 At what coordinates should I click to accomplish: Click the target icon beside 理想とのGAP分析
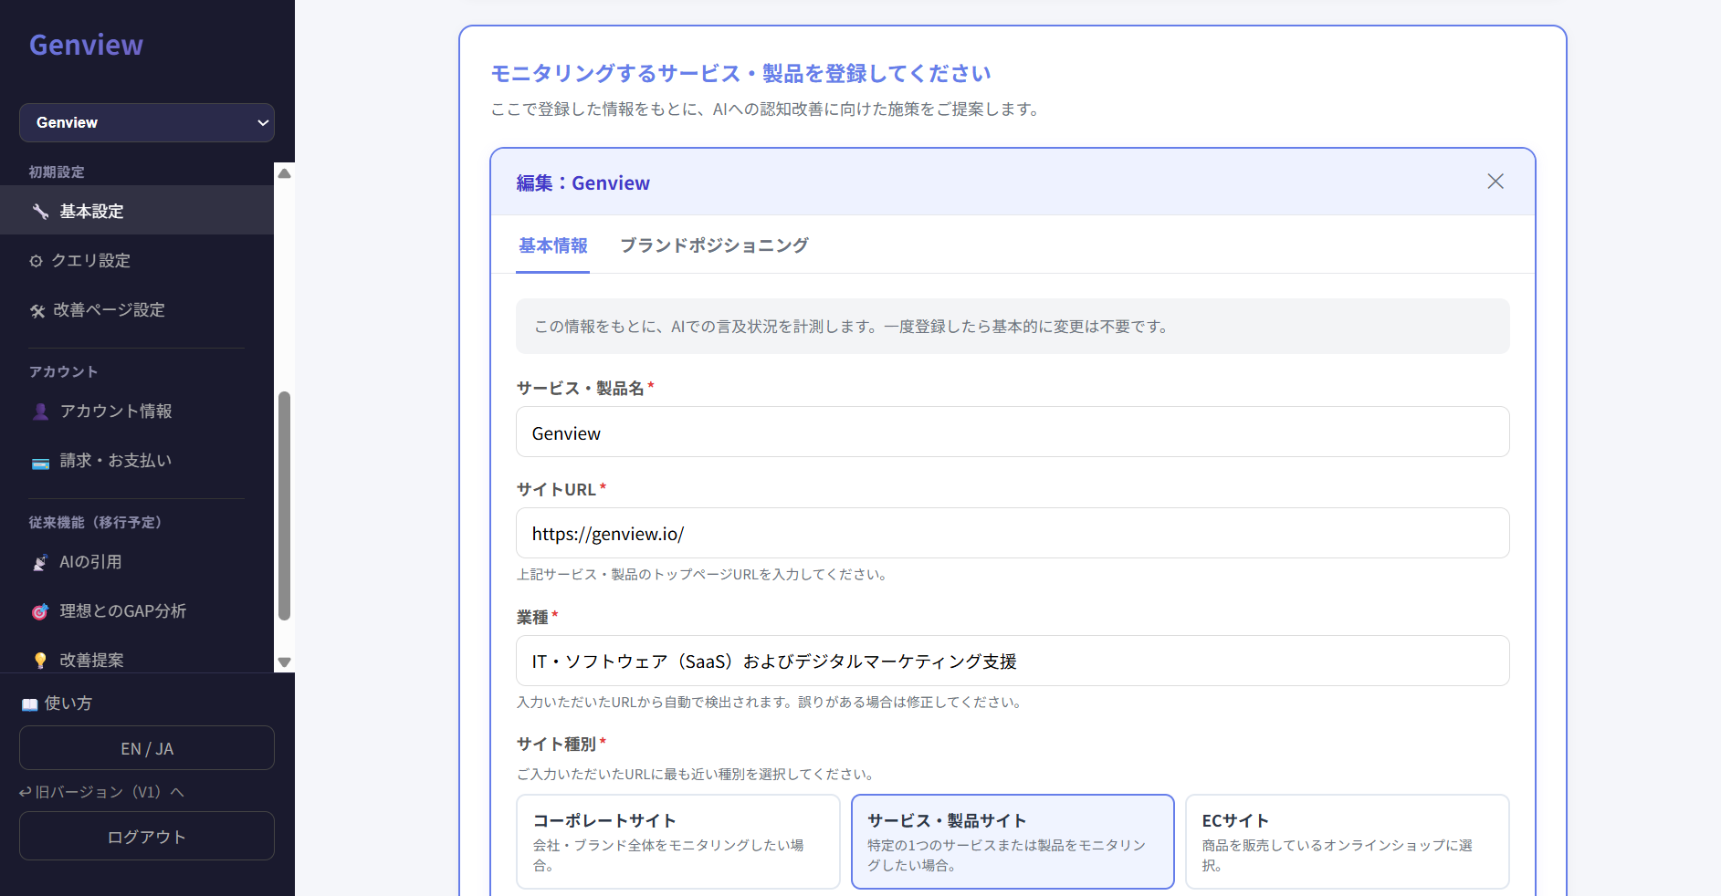point(40,611)
